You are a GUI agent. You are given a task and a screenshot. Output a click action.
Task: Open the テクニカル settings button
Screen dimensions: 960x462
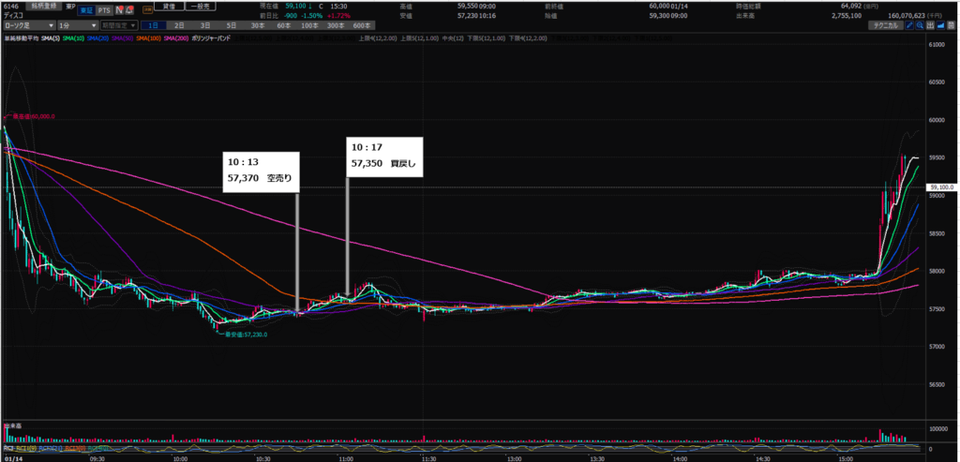click(x=885, y=25)
